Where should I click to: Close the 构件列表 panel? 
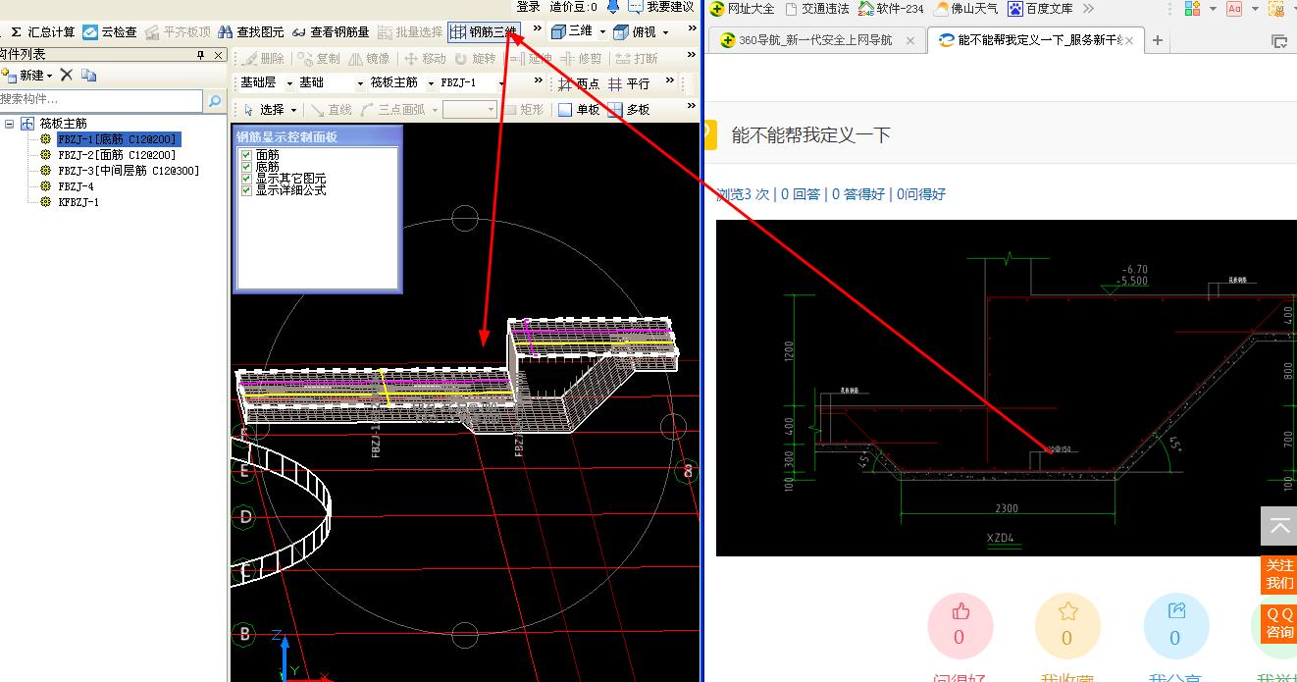click(218, 55)
